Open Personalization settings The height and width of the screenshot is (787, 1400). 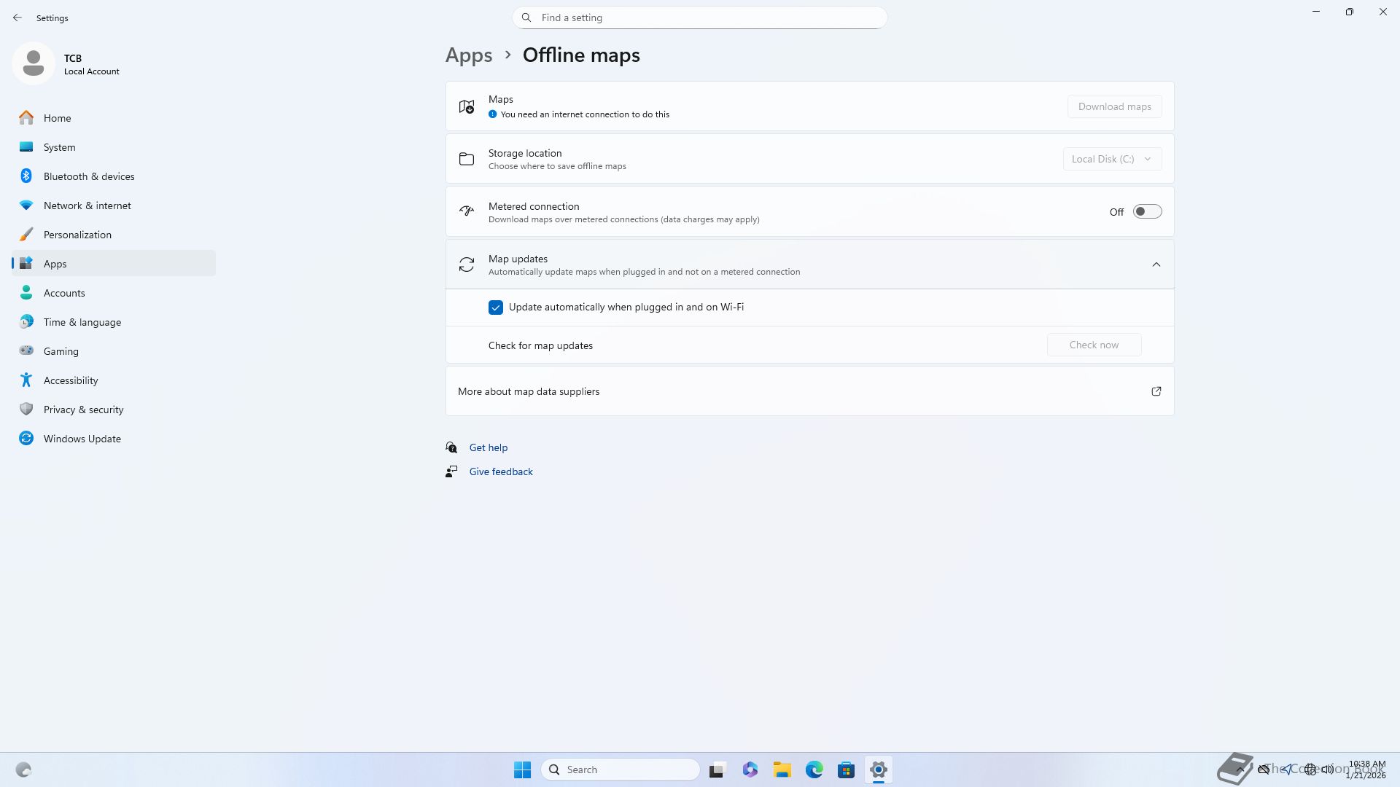[x=77, y=235]
